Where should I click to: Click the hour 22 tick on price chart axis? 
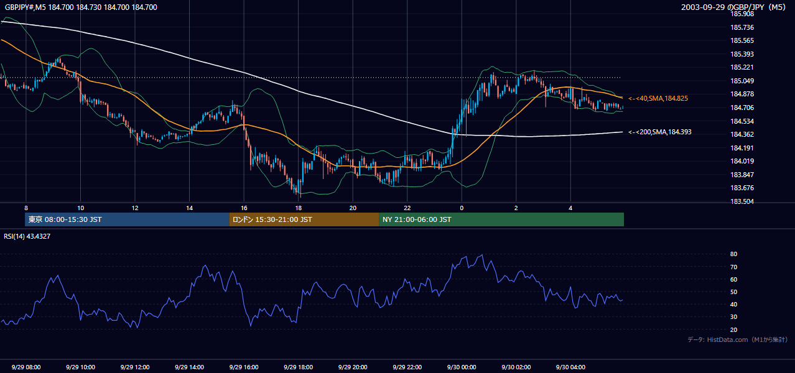[407, 208]
